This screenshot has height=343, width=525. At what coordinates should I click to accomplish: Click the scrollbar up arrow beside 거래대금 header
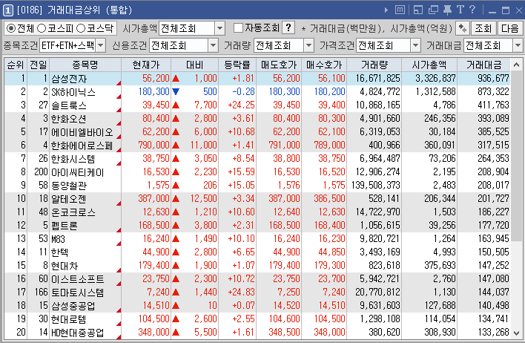click(x=516, y=65)
